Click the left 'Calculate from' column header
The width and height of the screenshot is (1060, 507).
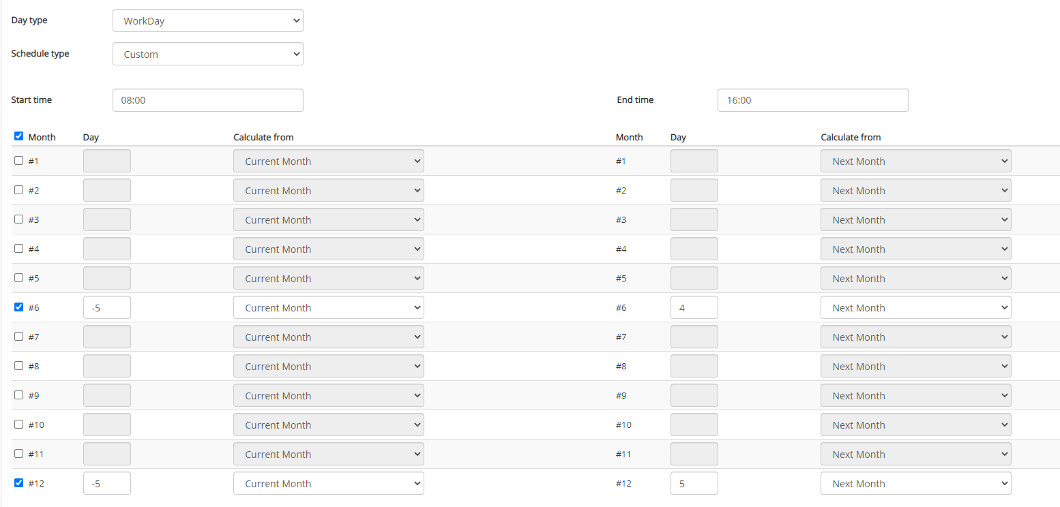tap(263, 137)
